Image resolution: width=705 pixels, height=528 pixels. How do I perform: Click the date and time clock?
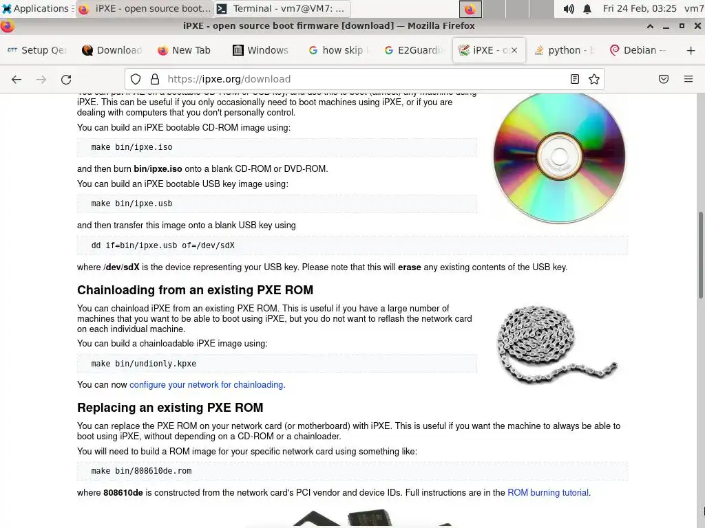(640, 8)
